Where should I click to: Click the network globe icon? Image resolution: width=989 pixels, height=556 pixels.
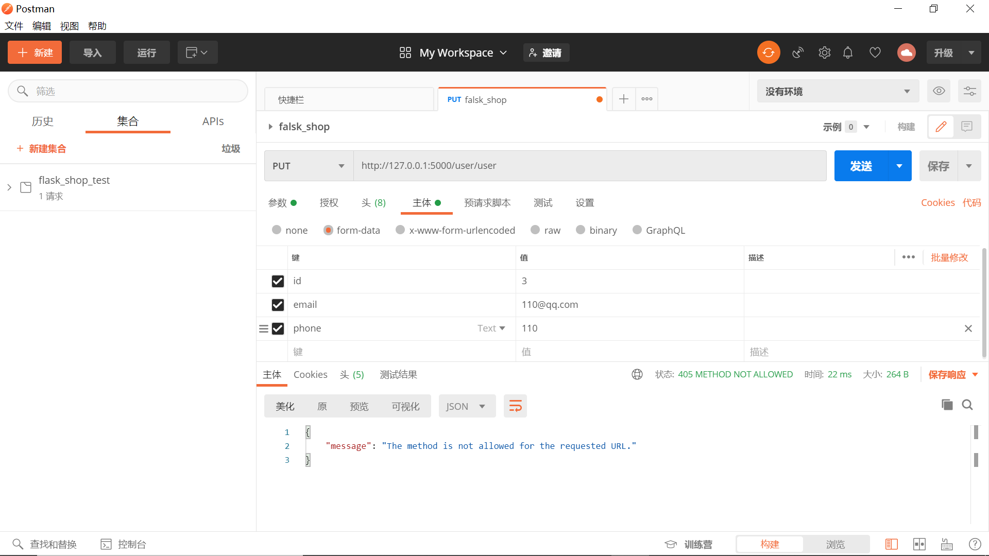pyautogui.click(x=637, y=374)
